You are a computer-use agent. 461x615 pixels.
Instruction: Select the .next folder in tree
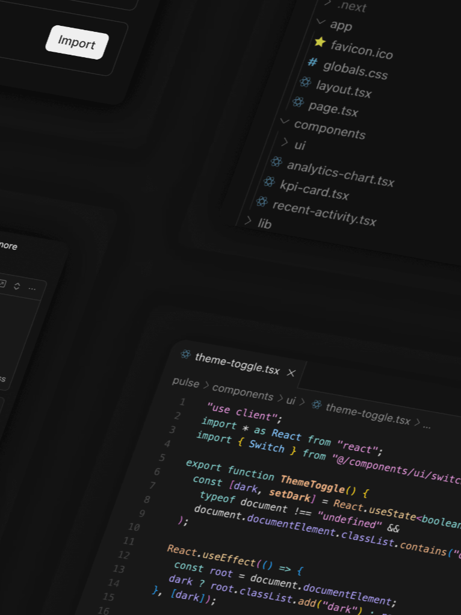tap(351, 6)
